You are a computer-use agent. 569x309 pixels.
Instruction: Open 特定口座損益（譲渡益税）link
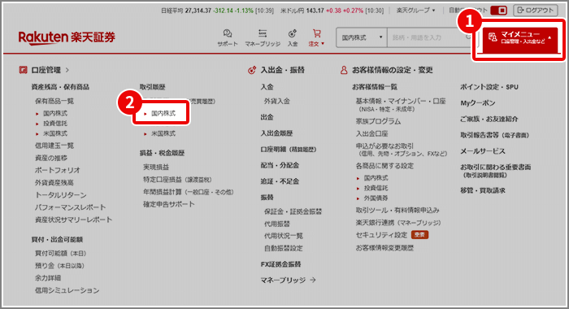pos(177,180)
